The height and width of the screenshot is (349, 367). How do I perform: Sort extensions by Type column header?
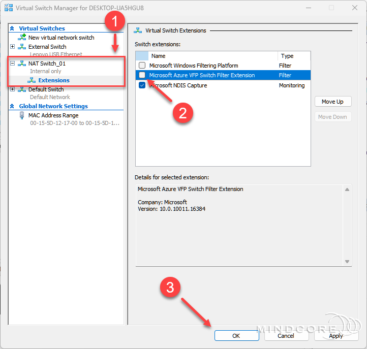pyautogui.click(x=294, y=56)
